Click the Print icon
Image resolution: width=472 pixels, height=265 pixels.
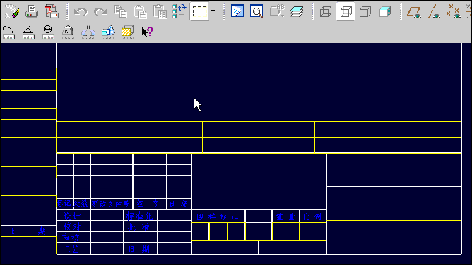point(32,12)
